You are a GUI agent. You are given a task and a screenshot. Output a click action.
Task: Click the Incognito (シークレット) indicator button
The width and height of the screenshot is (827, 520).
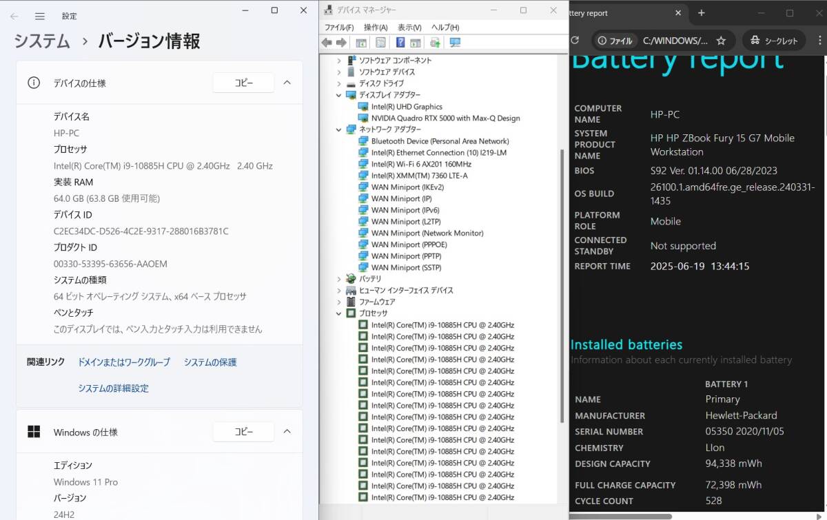point(774,41)
